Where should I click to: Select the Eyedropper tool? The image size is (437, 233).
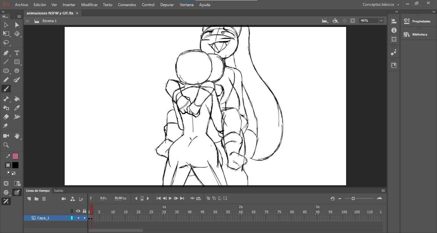click(x=17, y=108)
